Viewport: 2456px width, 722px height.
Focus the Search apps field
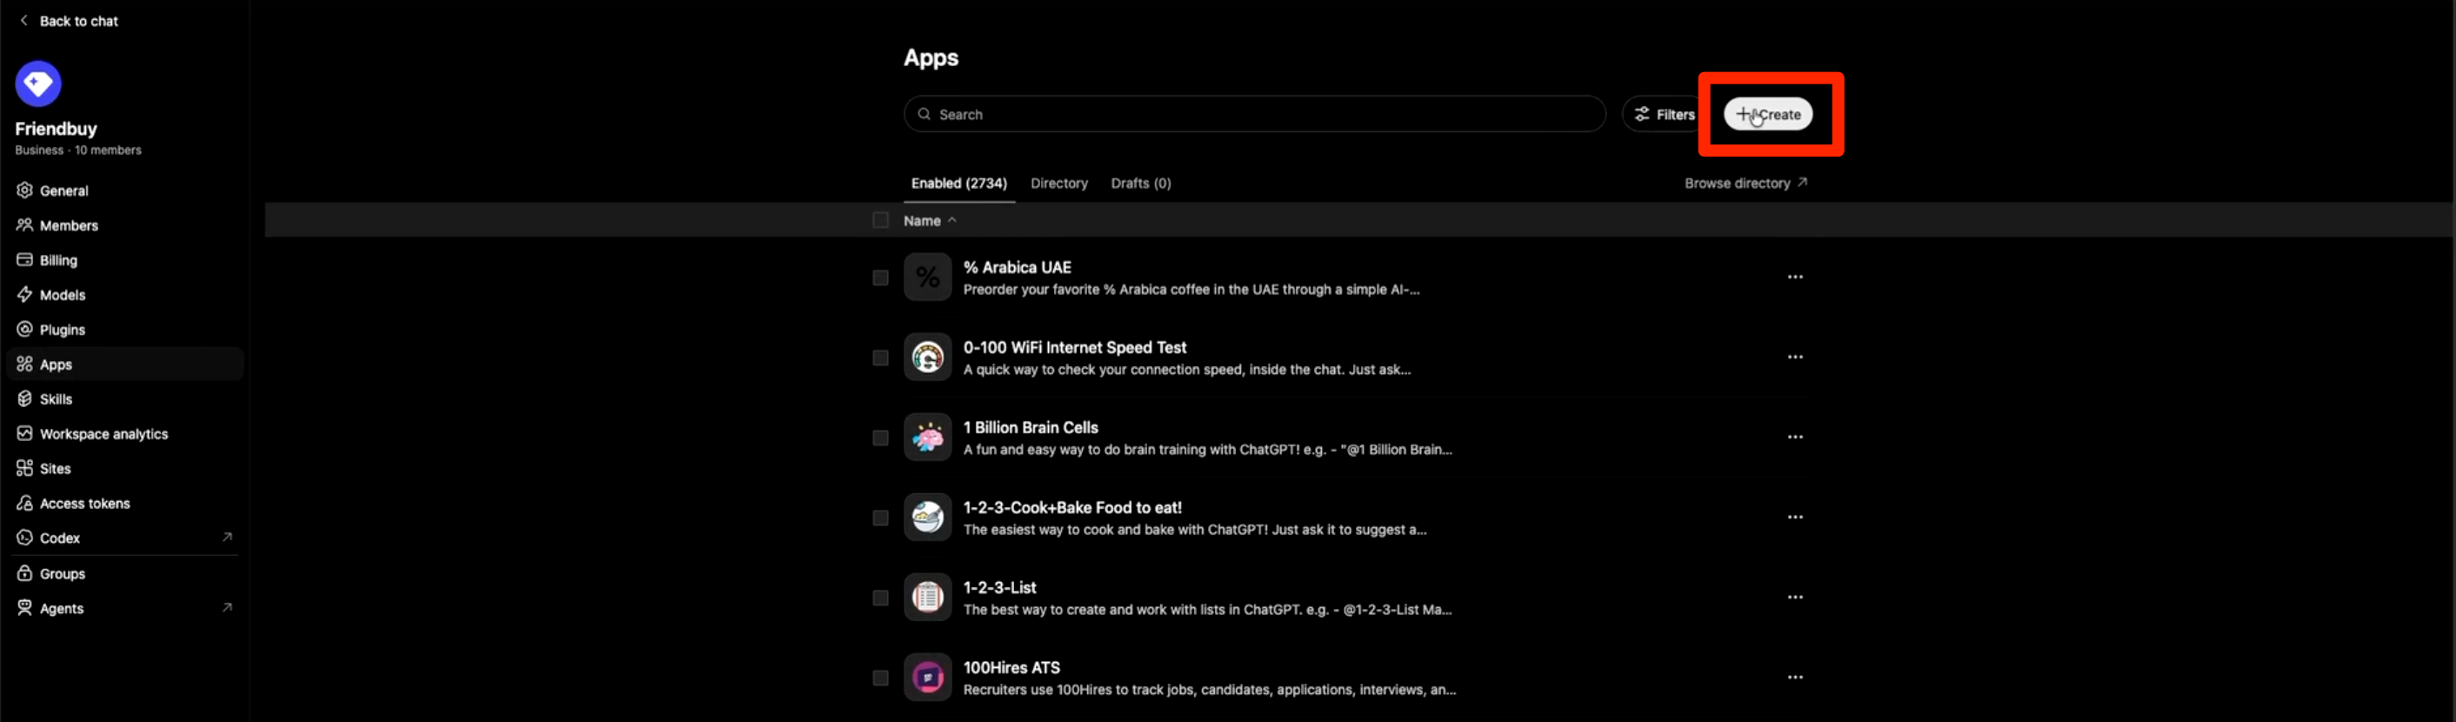click(1255, 115)
